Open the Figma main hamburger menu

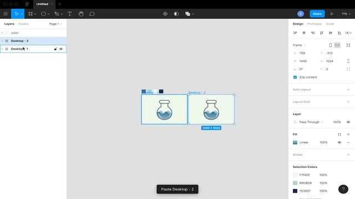pyautogui.click(x=6, y=14)
